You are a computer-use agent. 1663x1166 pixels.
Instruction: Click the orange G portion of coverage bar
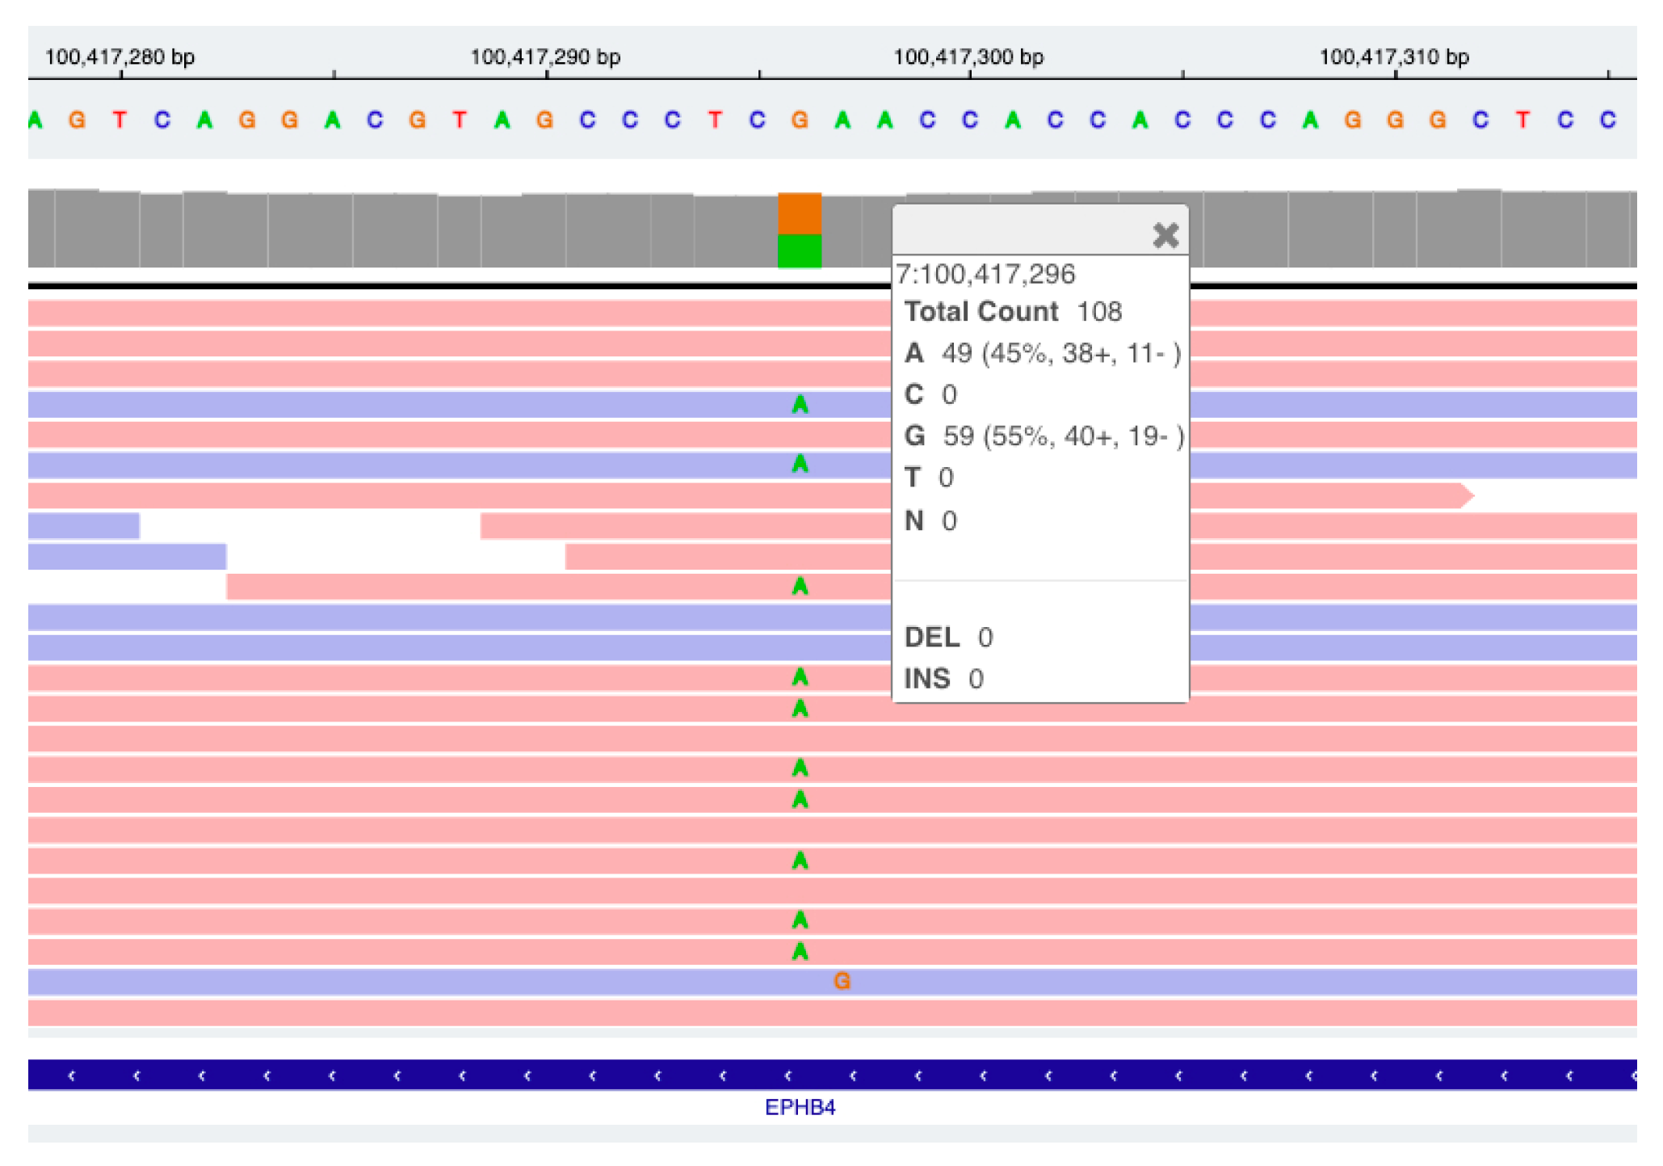click(800, 213)
